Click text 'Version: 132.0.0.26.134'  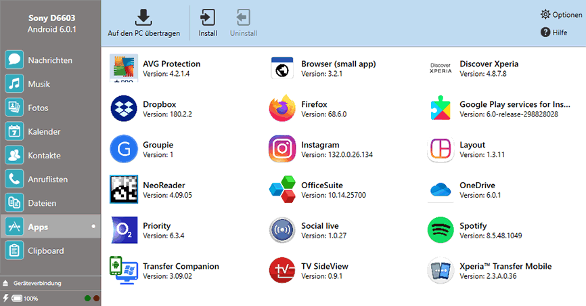pos(337,155)
